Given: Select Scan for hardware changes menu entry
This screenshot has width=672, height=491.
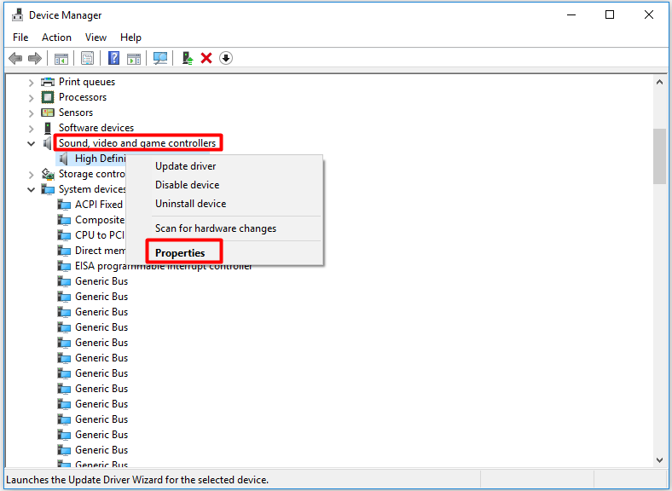Looking at the screenshot, I should pos(224,228).
